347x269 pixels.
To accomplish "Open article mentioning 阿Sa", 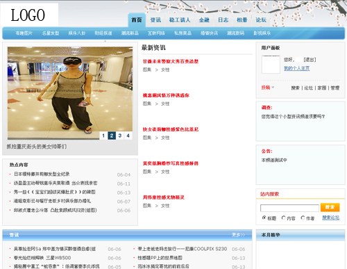I will (55, 249).
